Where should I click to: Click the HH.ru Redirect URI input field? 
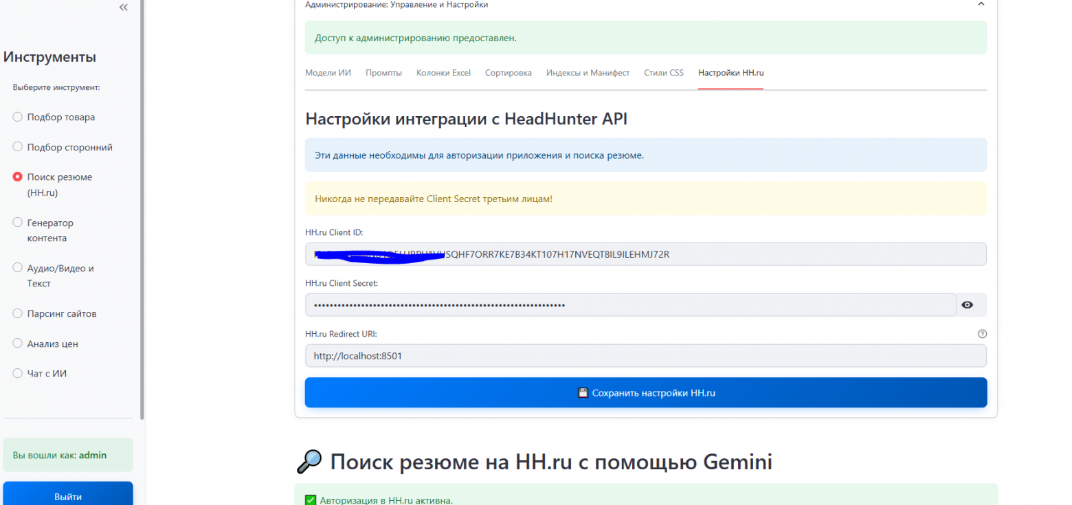click(x=646, y=355)
